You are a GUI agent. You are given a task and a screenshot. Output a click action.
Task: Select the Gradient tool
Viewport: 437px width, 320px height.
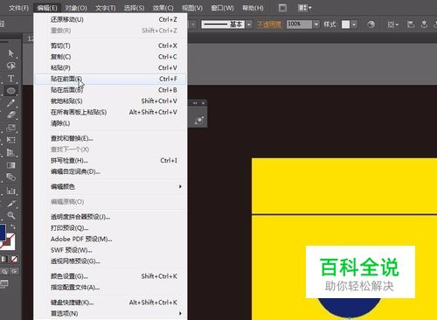tap(10, 165)
